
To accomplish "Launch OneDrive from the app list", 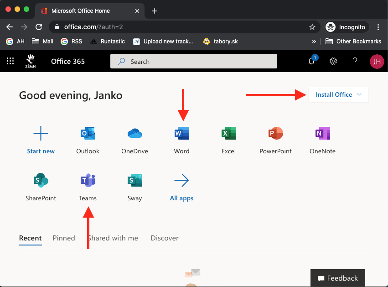I will coord(135,134).
